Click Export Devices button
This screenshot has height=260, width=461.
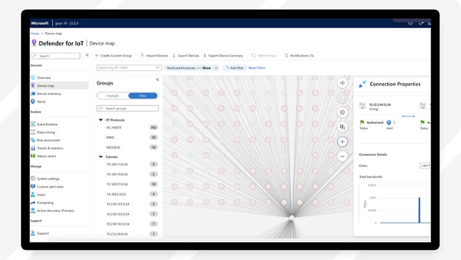click(x=186, y=55)
